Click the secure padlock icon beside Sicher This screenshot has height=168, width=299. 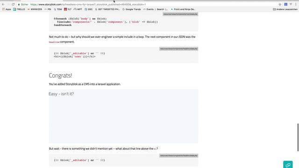pyautogui.click(x=19, y=4)
